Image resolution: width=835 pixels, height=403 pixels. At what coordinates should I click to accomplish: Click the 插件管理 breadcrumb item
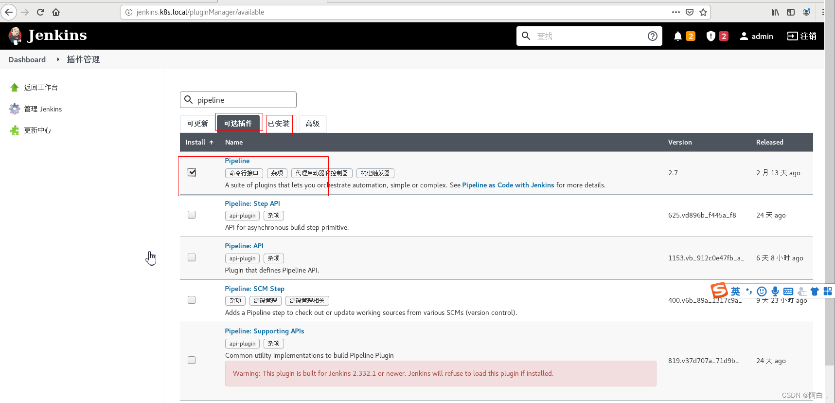pyautogui.click(x=83, y=59)
